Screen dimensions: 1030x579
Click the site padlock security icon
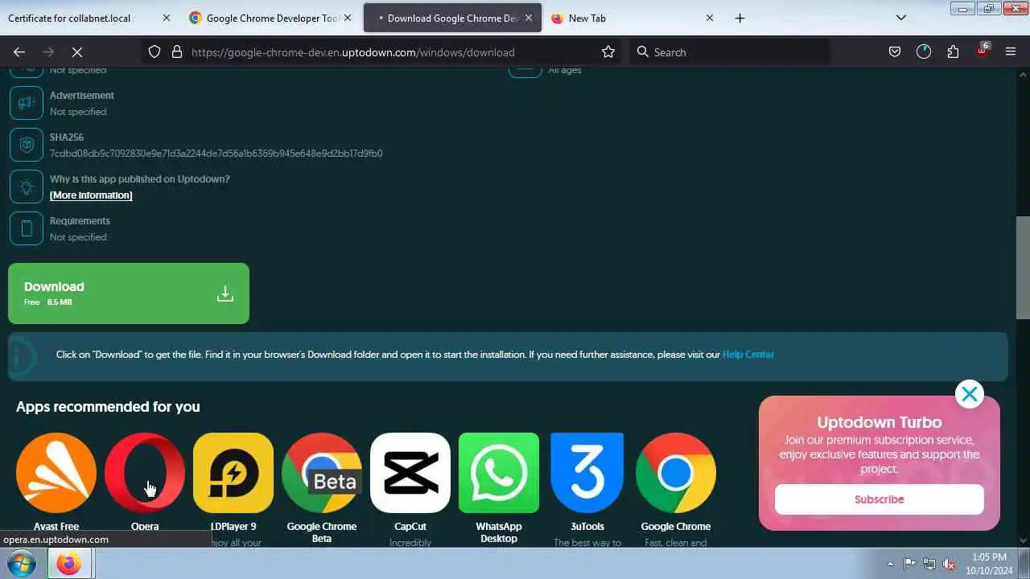click(177, 51)
